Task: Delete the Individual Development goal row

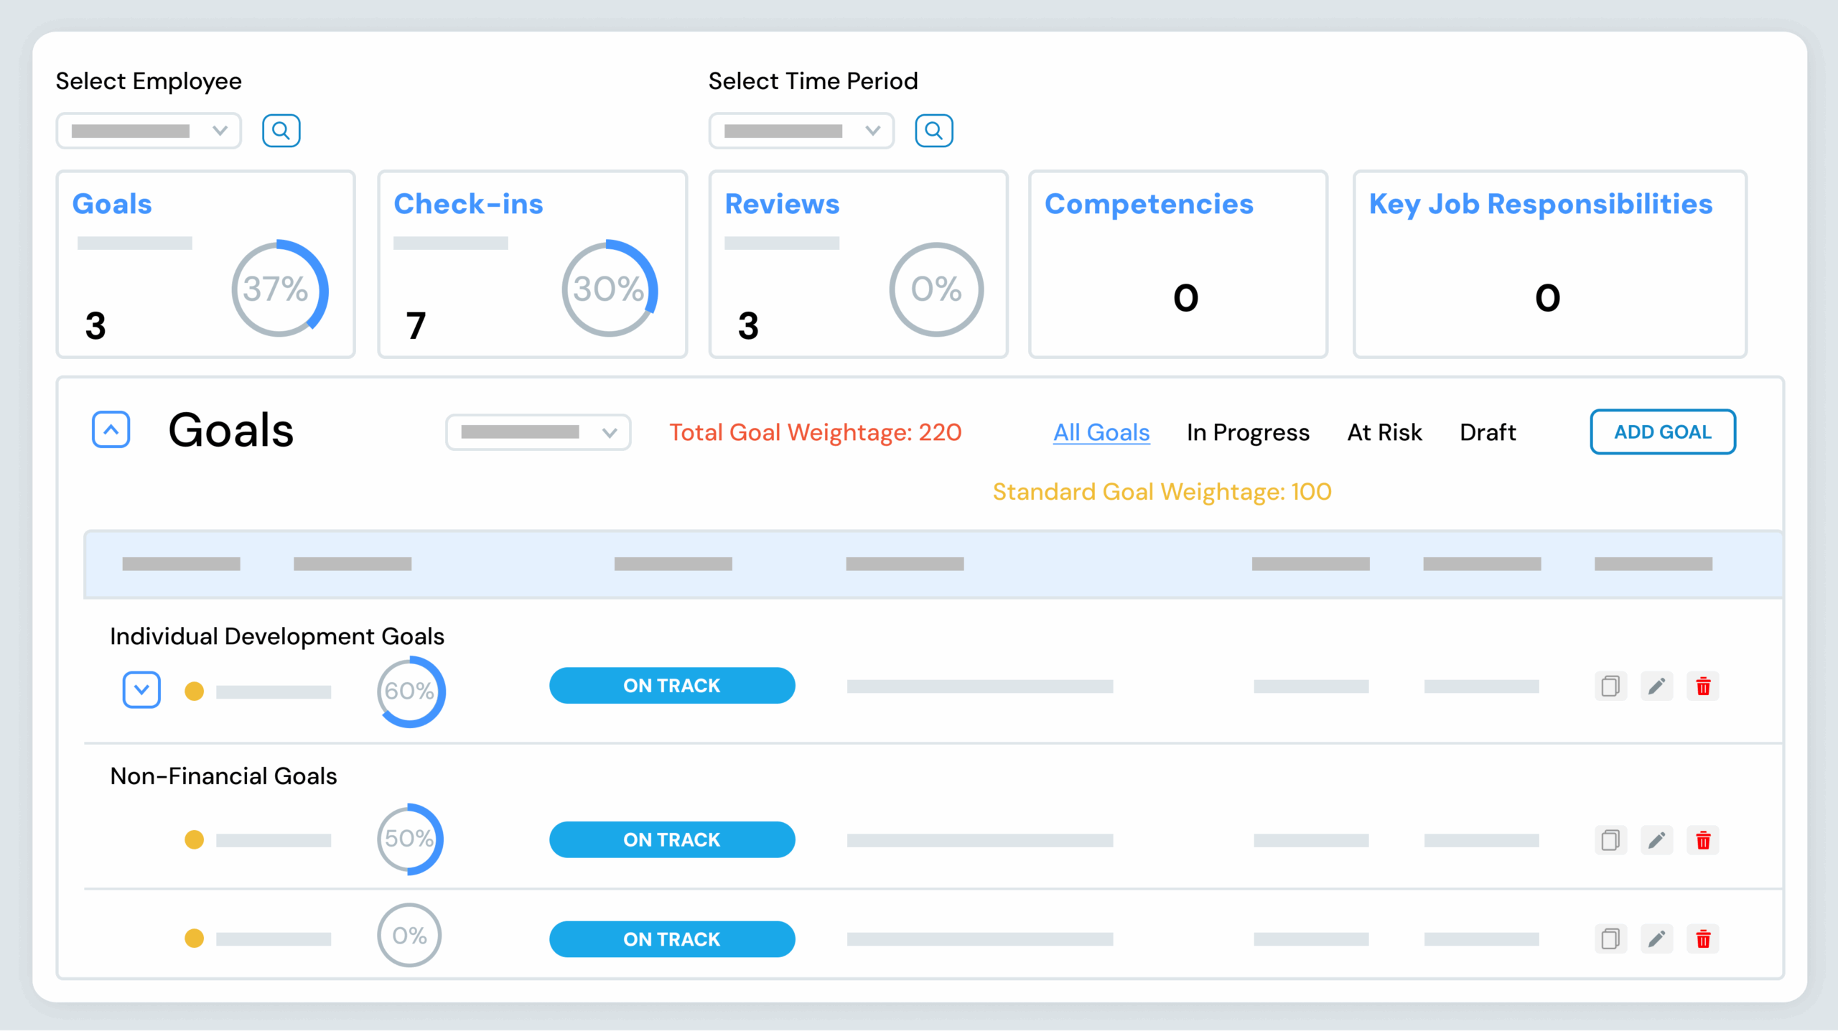Action: [x=1702, y=686]
